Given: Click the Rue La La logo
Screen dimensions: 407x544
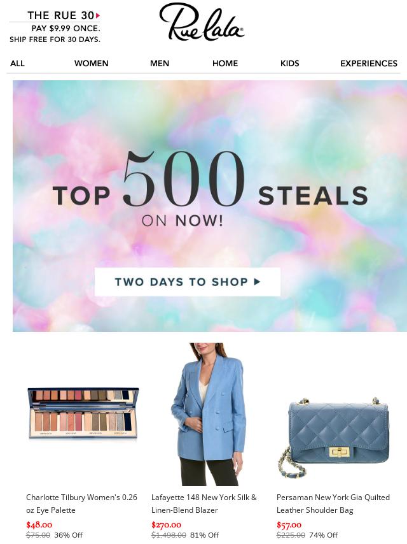Looking at the screenshot, I should tap(202, 22).
